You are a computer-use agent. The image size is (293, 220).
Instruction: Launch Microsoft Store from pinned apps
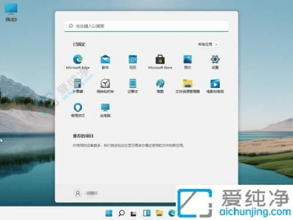point(160,62)
